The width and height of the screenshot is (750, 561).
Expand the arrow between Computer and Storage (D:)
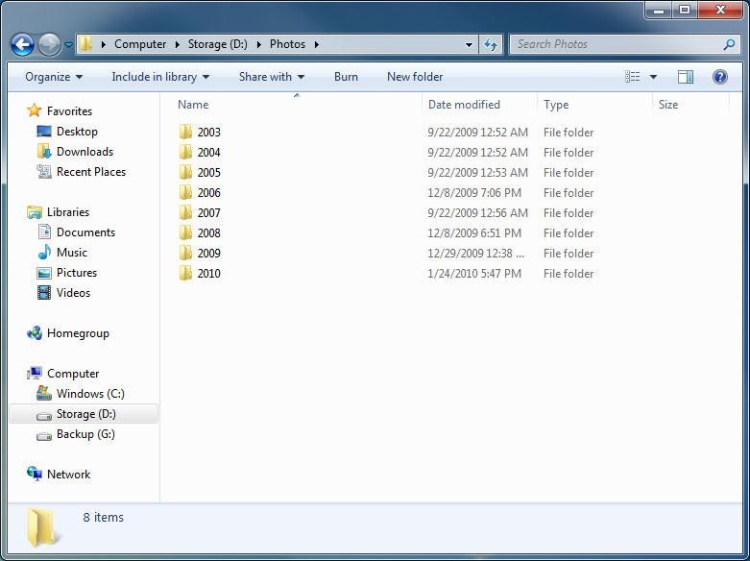[178, 44]
